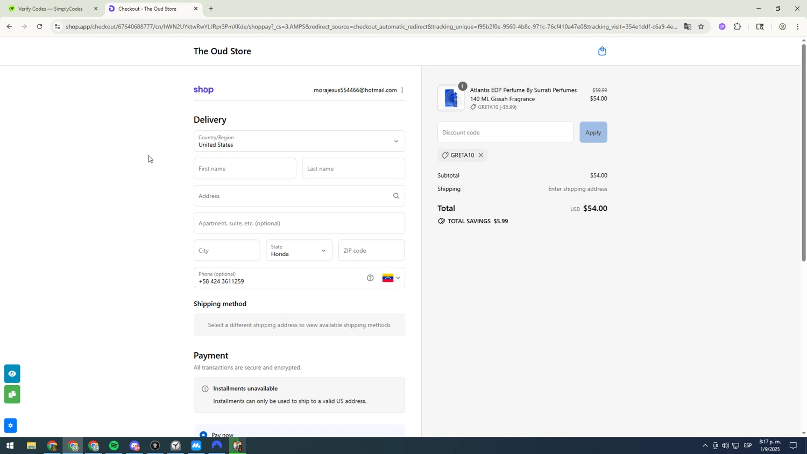Click into the Address field

click(x=299, y=196)
